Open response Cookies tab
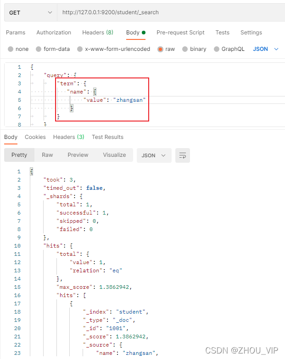This screenshot has width=285, height=359. pos(35,137)
